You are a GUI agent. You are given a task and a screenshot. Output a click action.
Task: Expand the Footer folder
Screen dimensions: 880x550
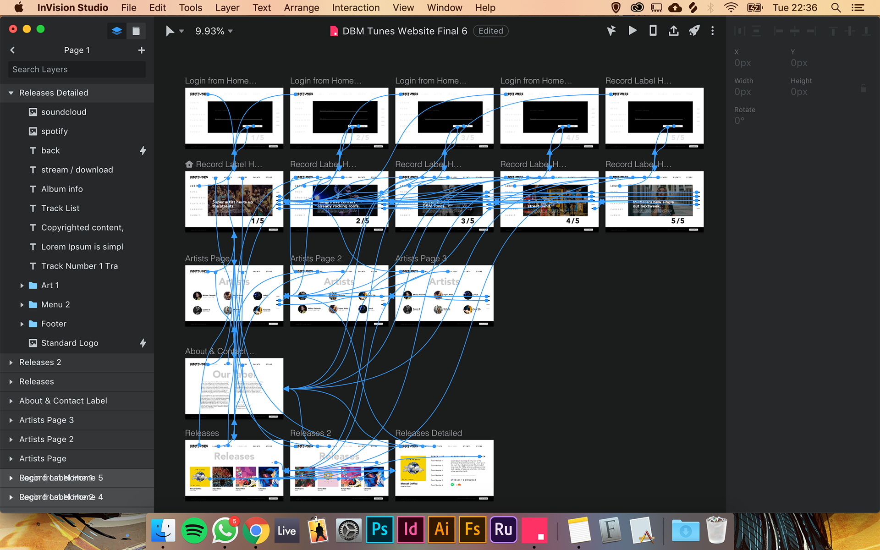(x=22, y=324)
